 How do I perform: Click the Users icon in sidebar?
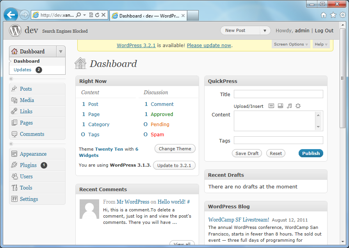14,176
